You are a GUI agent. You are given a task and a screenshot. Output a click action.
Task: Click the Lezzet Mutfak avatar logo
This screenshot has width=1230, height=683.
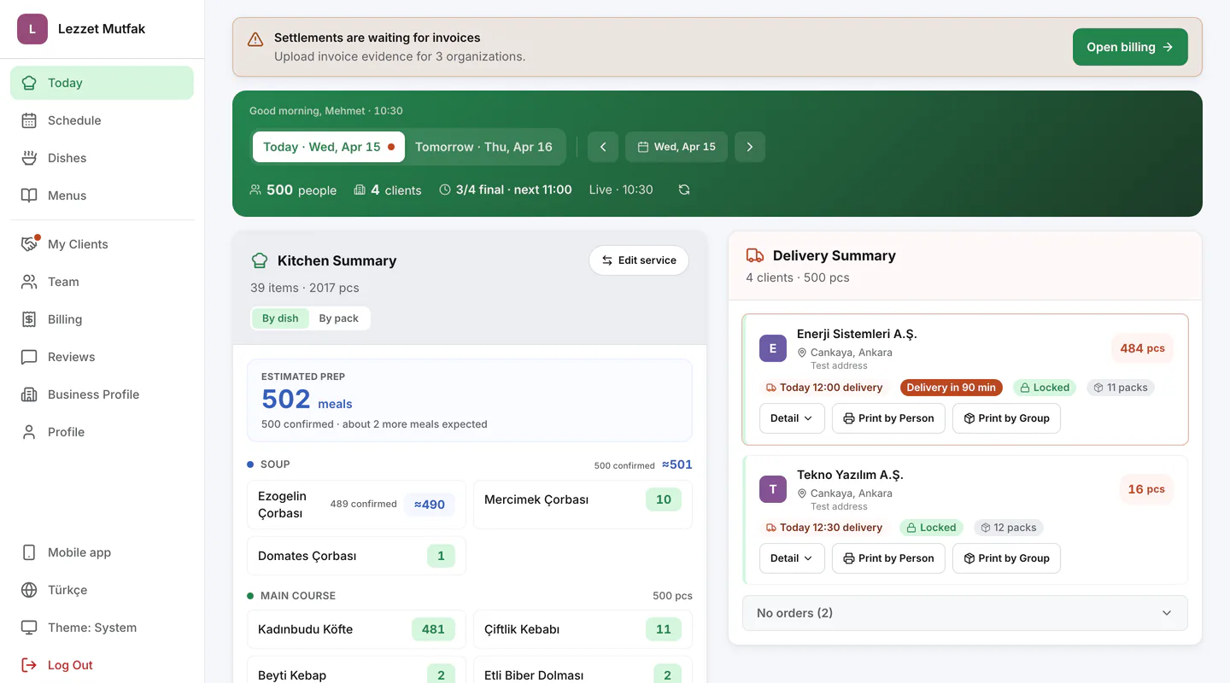coord(32,29)
